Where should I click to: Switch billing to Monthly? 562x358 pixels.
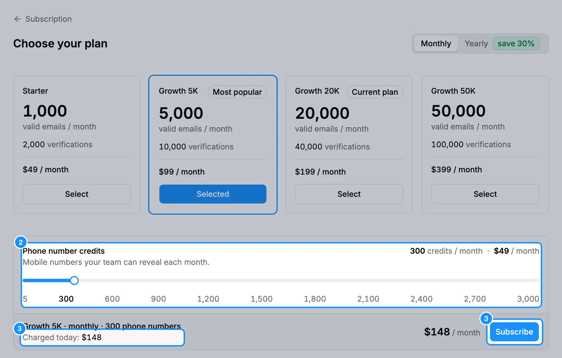tap(436, 44)
